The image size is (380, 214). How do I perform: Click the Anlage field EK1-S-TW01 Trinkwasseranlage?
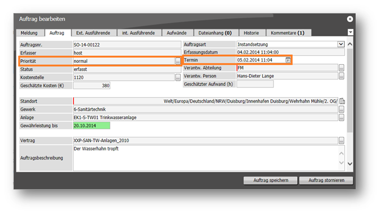205,118
